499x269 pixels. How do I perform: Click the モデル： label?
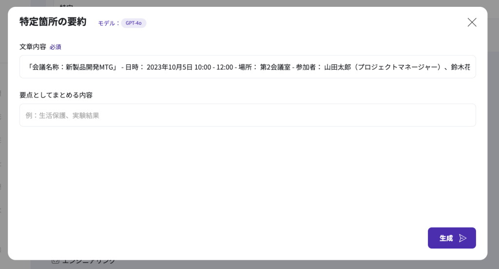[x=109, y=23]
